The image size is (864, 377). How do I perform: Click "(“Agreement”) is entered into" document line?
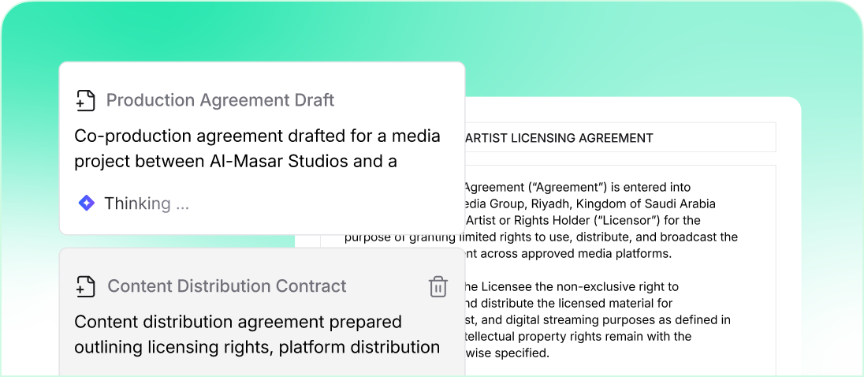(576, 187)
